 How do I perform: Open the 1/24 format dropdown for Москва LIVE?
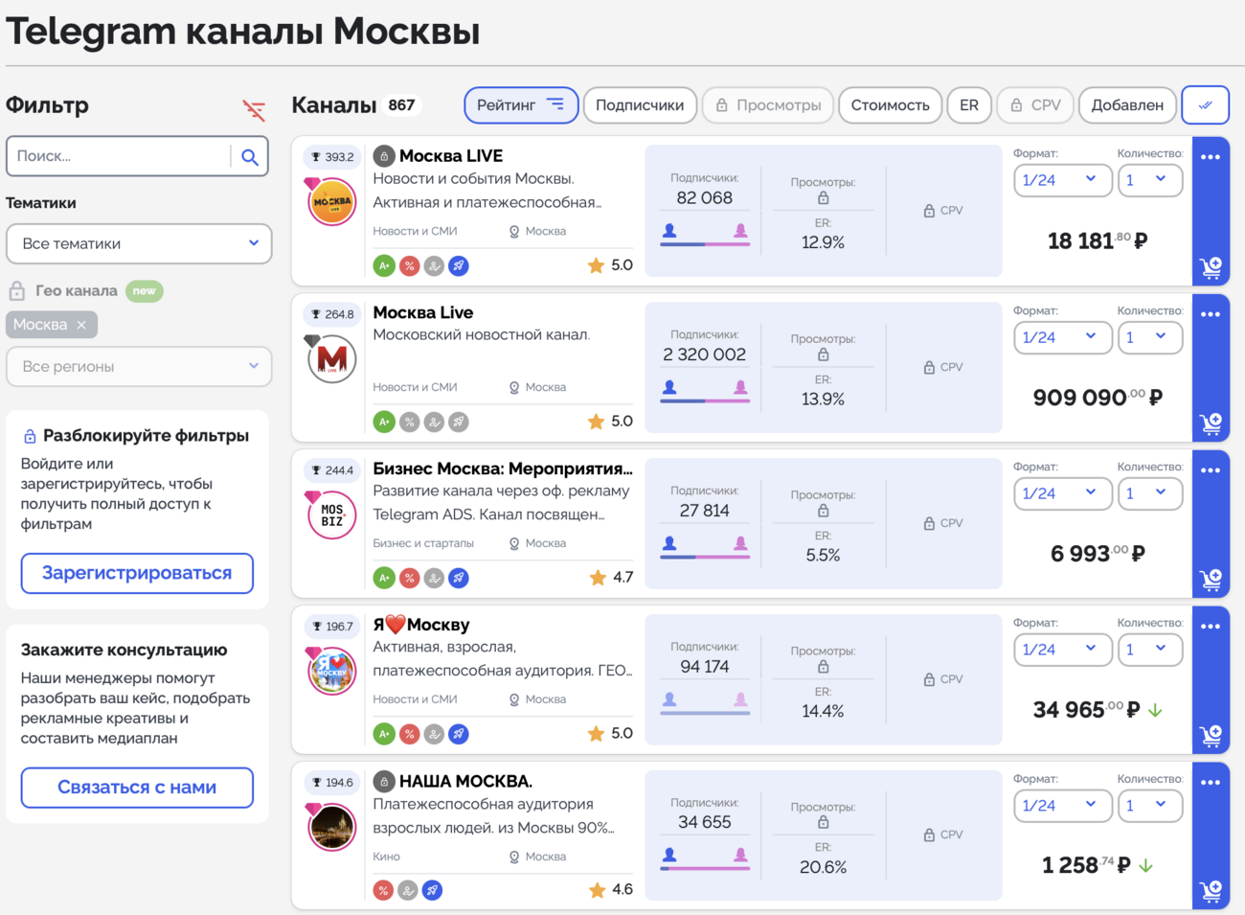click(1061, 180)
